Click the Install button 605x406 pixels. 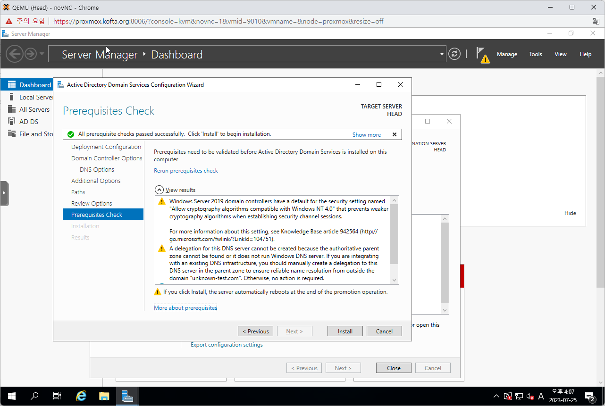tap(345, 331)
